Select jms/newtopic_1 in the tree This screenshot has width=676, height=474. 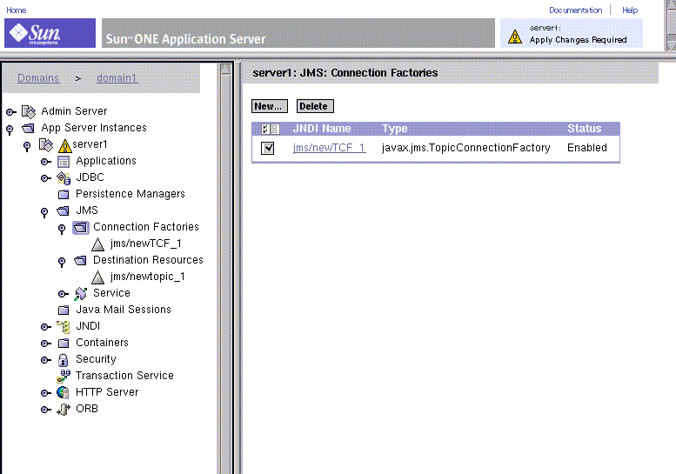tap(147, 277)
